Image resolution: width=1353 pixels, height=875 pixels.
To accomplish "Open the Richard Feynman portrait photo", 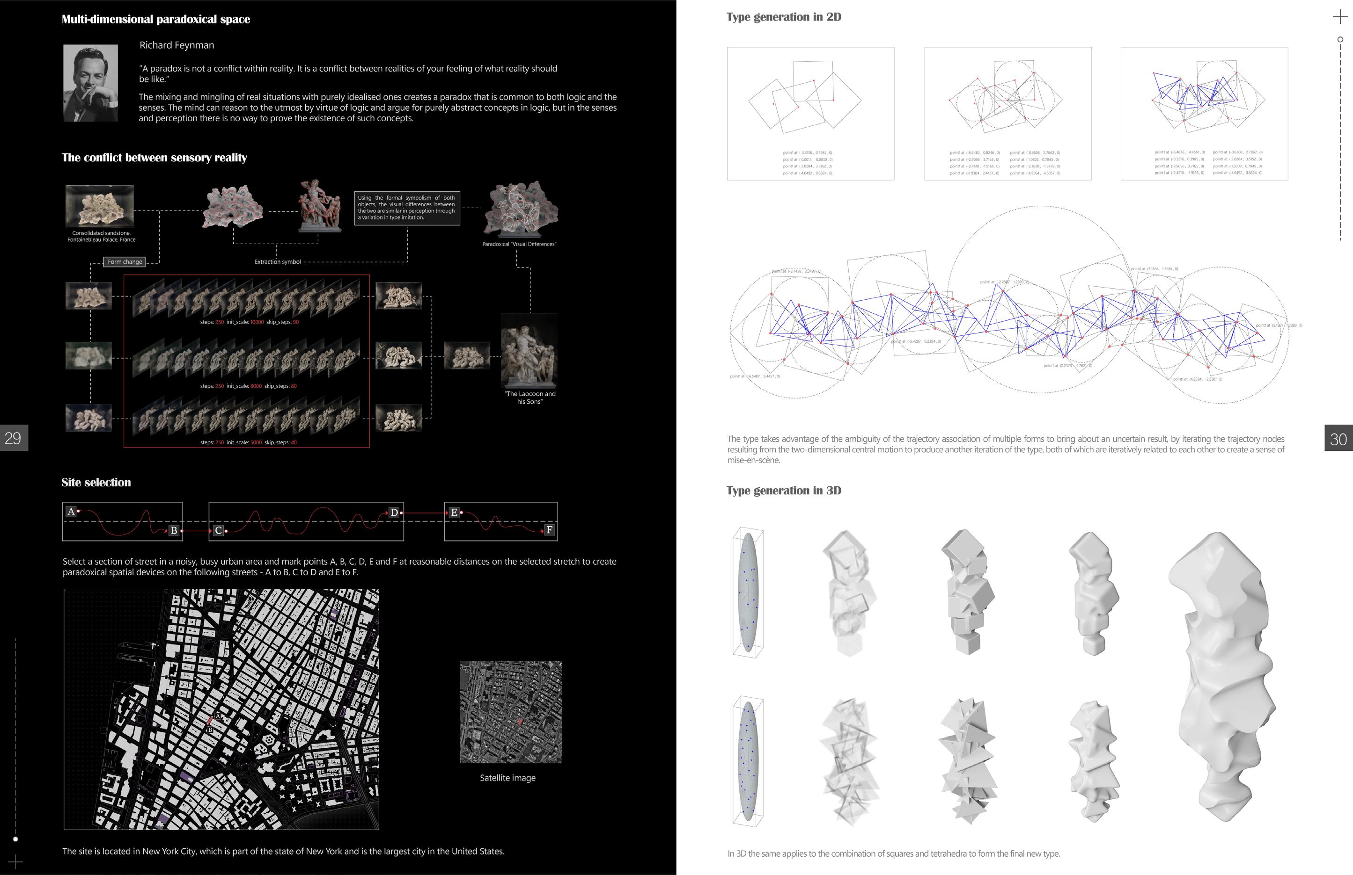I will 90,83.
